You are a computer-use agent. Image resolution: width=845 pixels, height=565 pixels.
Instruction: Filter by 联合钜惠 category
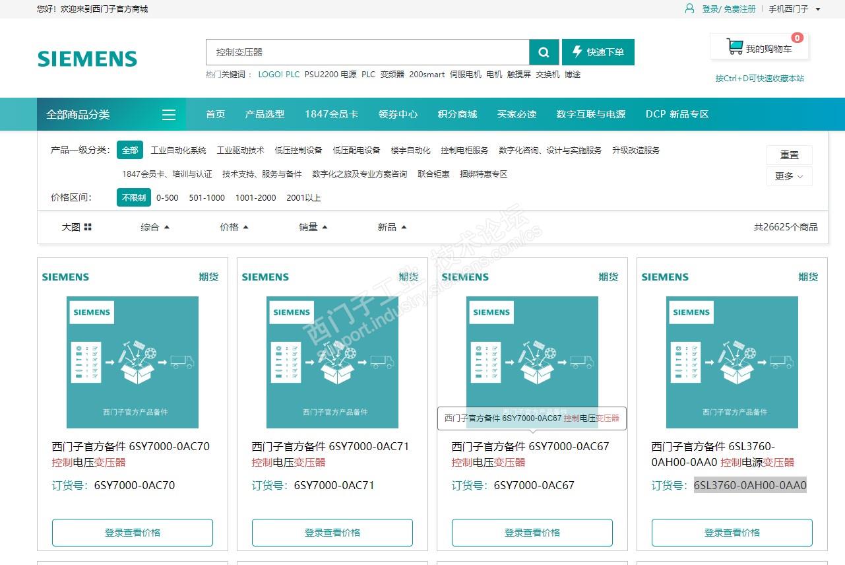[x=433, y=174]
